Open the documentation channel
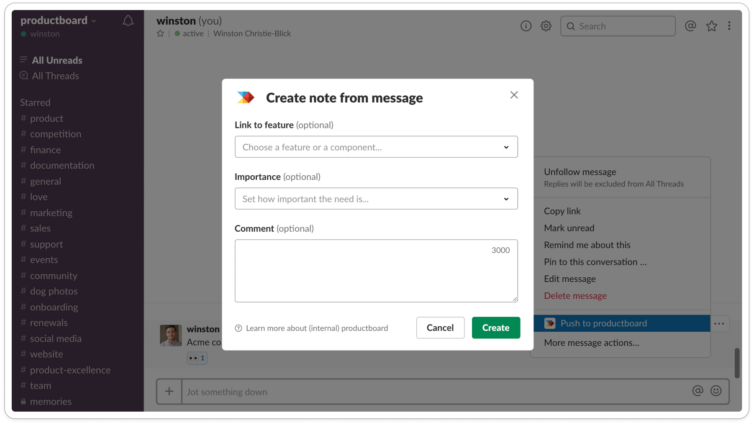 (x=57, y=165)
